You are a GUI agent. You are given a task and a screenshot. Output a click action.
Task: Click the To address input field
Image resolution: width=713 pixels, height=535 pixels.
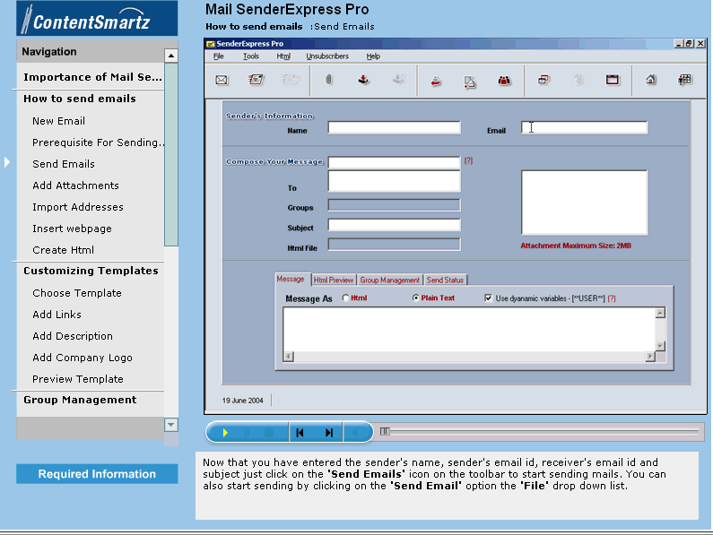point(395,181)
